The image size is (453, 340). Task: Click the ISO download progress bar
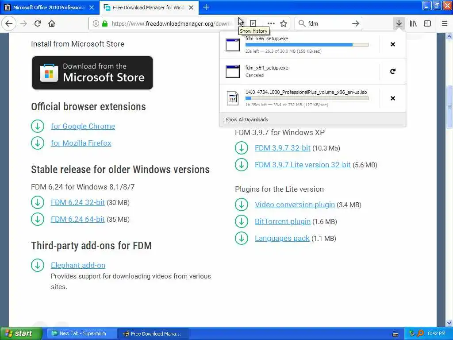click(307, 98)
